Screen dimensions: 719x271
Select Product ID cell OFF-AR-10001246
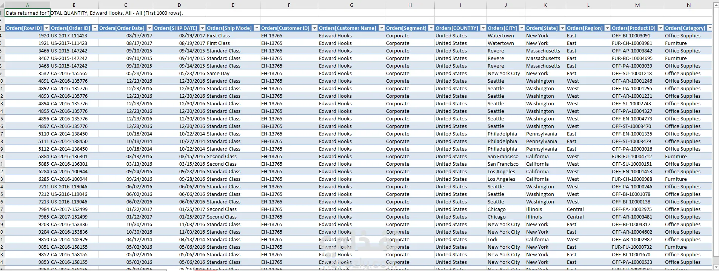pos(637,81)
